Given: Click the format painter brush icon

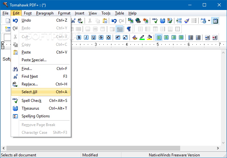Looking at the screenshot, I should pyautogui.click(x=186, y=21).
